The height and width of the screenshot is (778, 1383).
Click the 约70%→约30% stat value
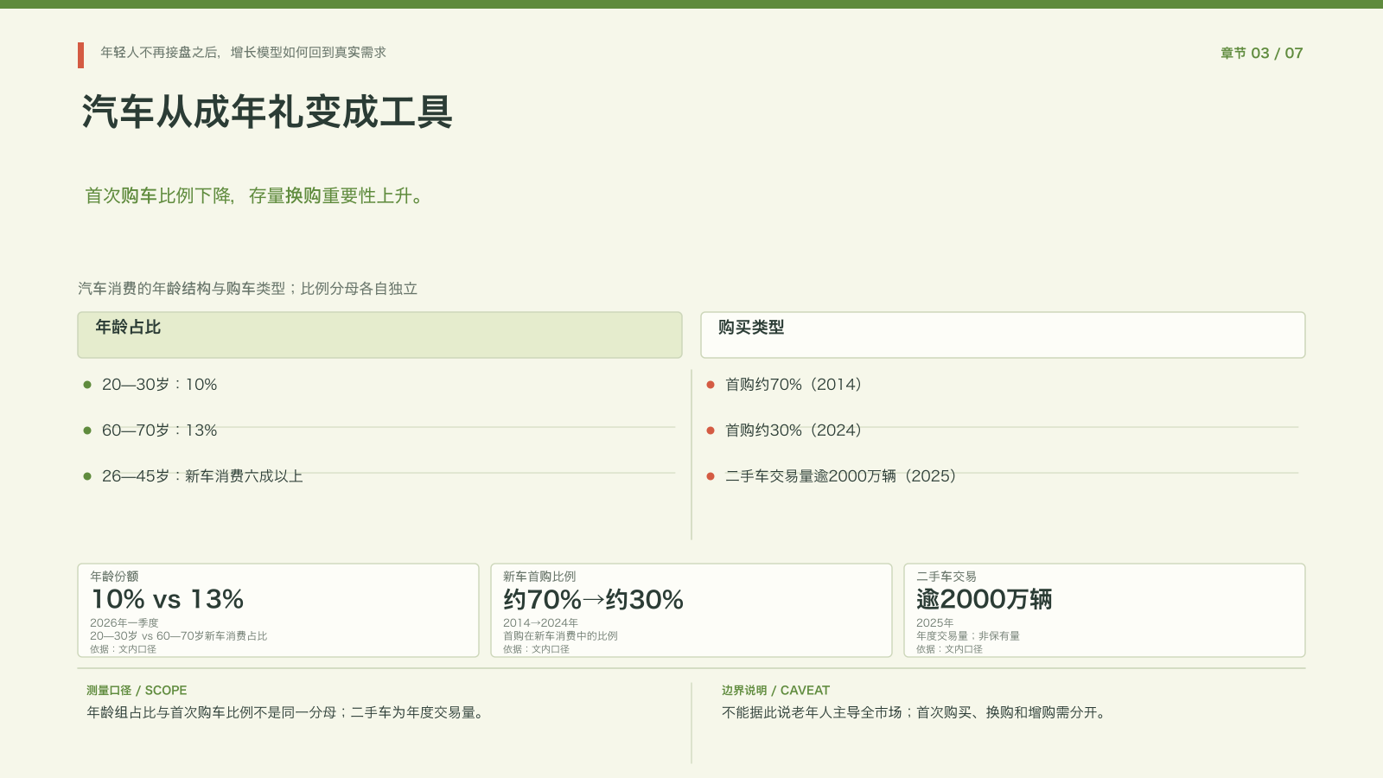pyautogui.click(x=594, y=599)
